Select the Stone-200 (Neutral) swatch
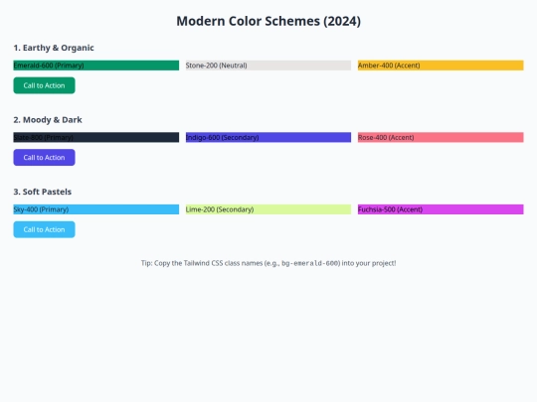The height and width of the screenshot is (402, 537). click(x=268, y=66)
